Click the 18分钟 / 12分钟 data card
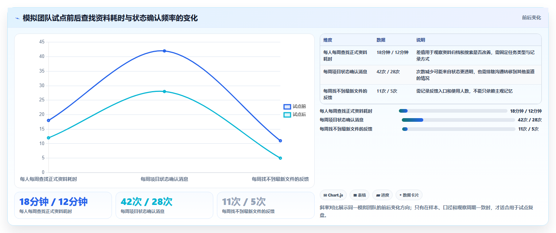 63,205
